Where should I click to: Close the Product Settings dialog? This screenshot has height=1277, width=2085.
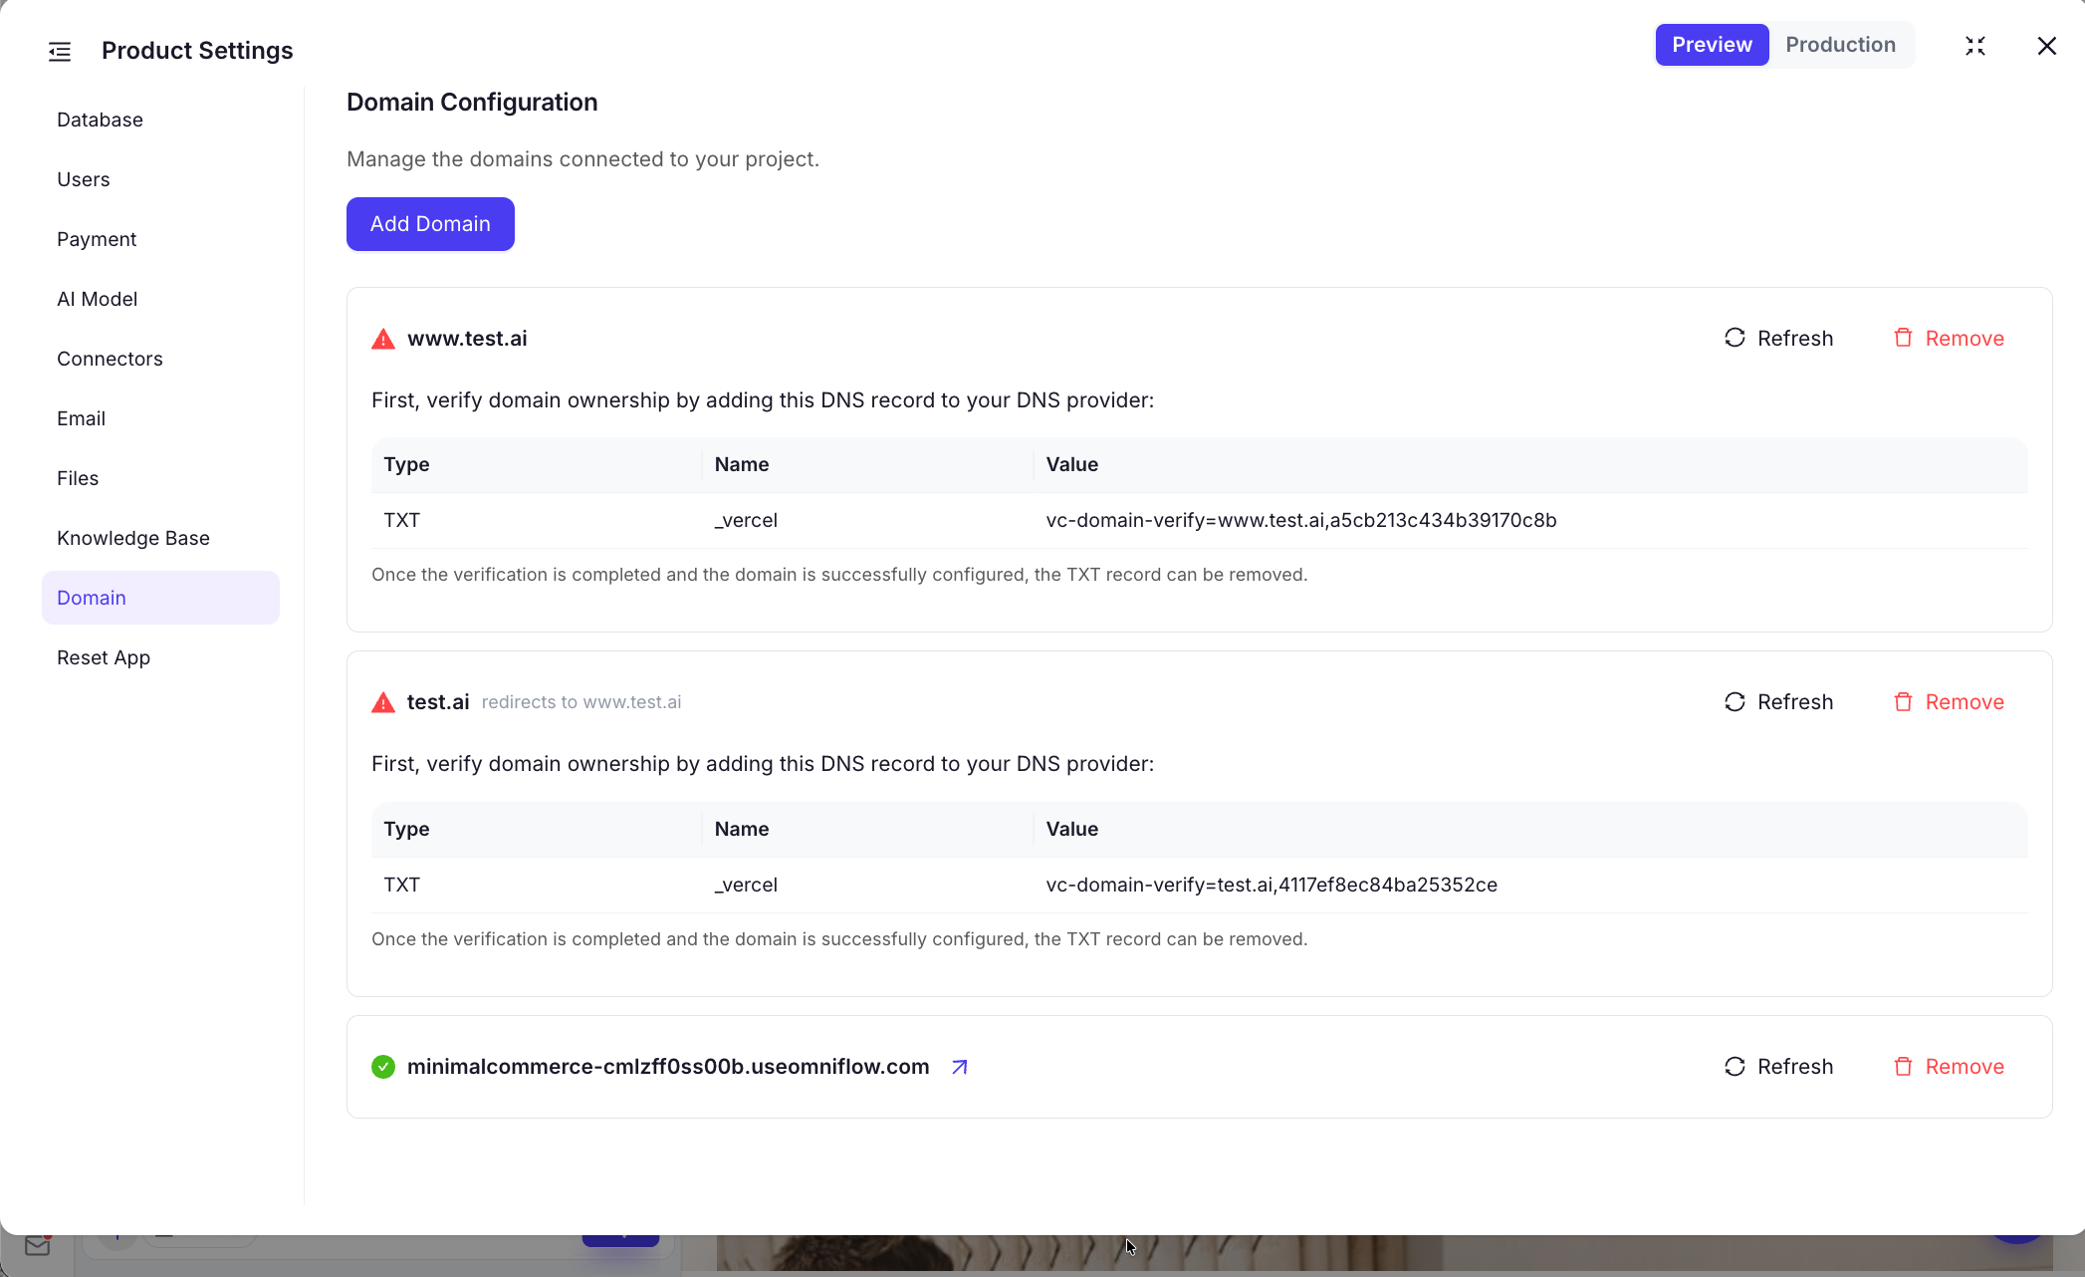click(2047, 46)
